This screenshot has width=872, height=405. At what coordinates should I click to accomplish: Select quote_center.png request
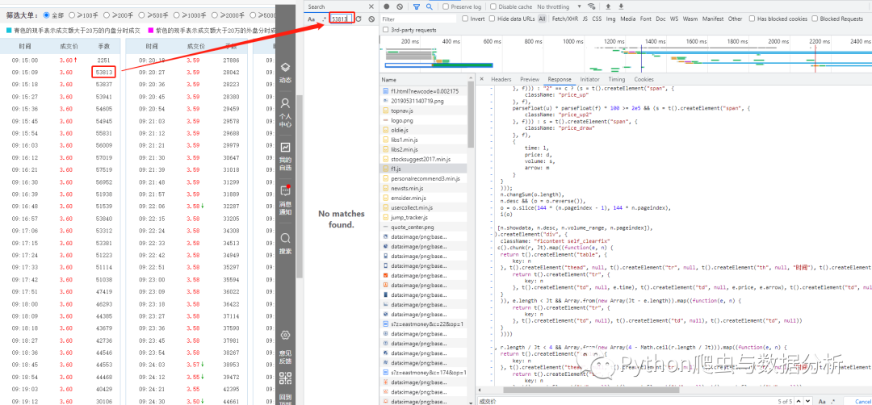coord(425,227)
